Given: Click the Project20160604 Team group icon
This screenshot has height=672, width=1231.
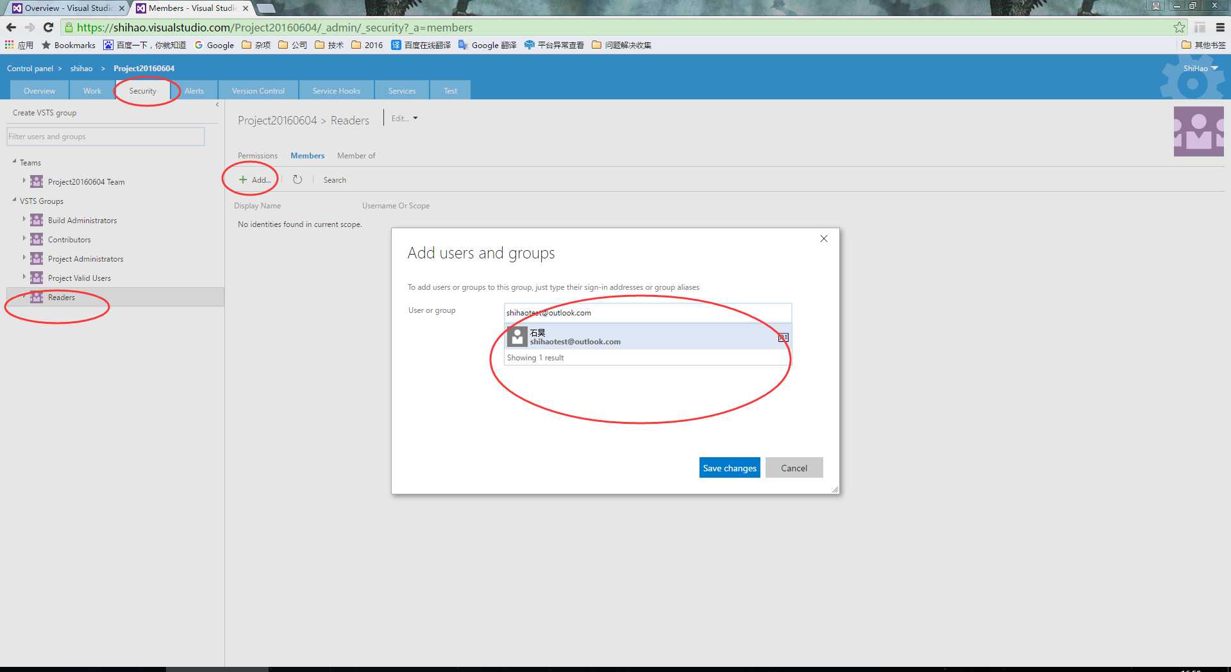Looking at the screenshot, I should pos(37,181).
